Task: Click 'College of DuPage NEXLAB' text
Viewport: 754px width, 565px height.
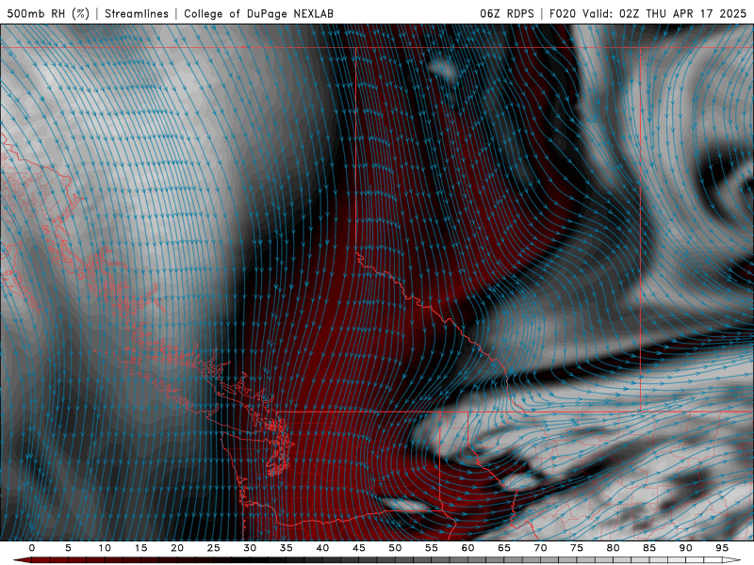Action: 258,13
